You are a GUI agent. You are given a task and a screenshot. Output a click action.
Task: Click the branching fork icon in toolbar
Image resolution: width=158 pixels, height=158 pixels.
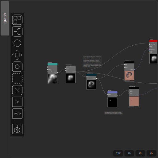pyautogui.click(x=17, y=31)
